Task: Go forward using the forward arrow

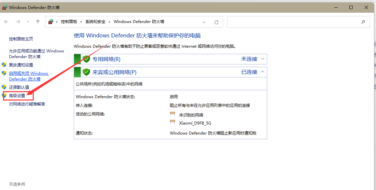Action: [18, 22]
